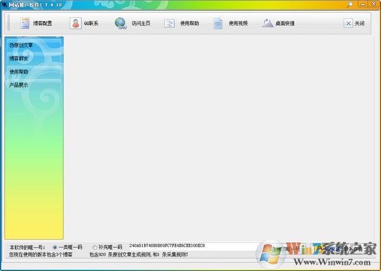Minimize the window
381x271 pixels.
point(363,4)
